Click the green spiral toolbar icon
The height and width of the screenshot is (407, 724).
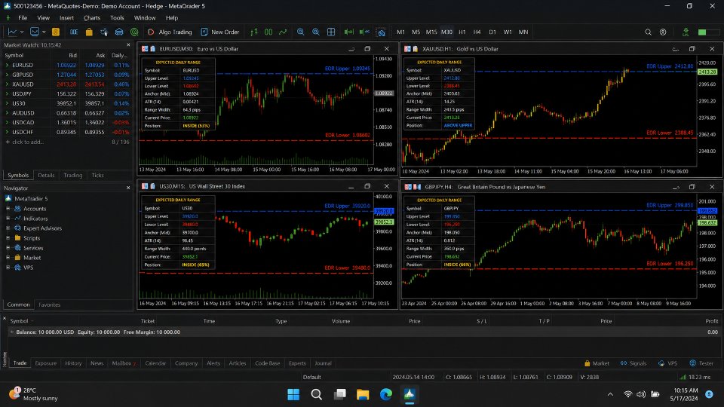pyautogui.click(x=134, y=32)
